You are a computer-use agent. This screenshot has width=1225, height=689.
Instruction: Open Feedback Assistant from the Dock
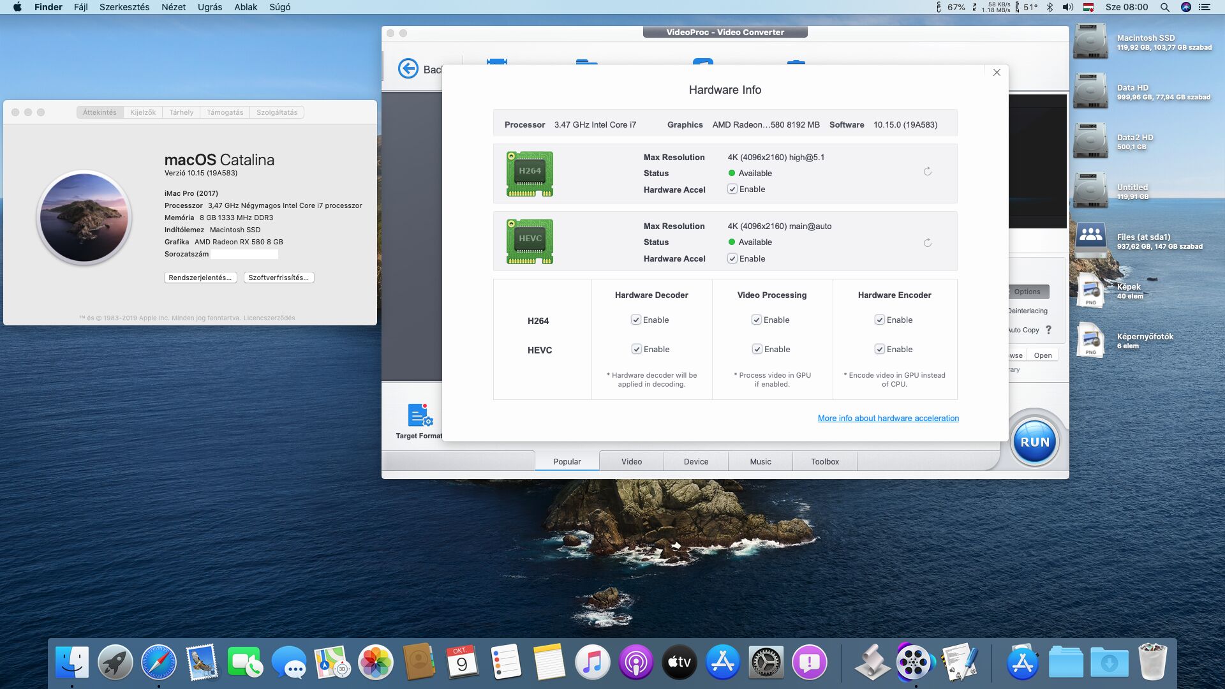[809, 662]
